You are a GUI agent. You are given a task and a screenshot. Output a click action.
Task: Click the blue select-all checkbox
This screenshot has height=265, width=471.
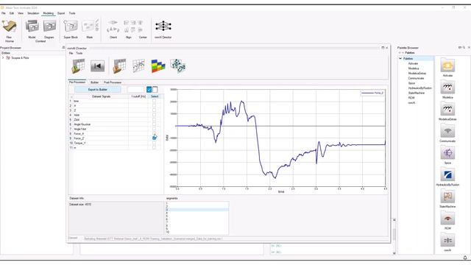click(149, 90)
